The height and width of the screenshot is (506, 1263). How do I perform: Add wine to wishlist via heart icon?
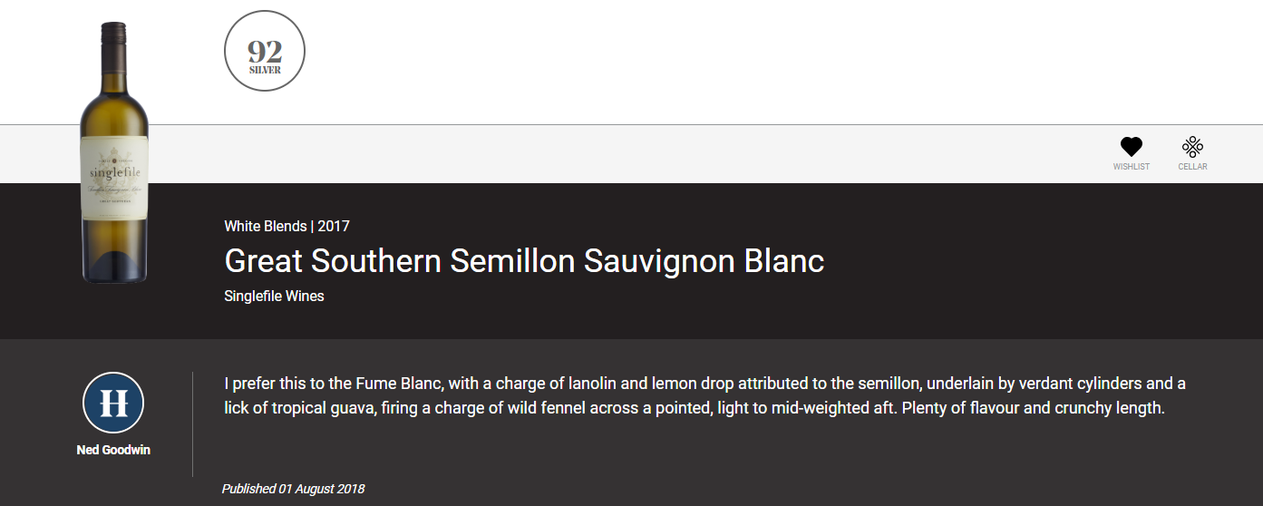1131,147
